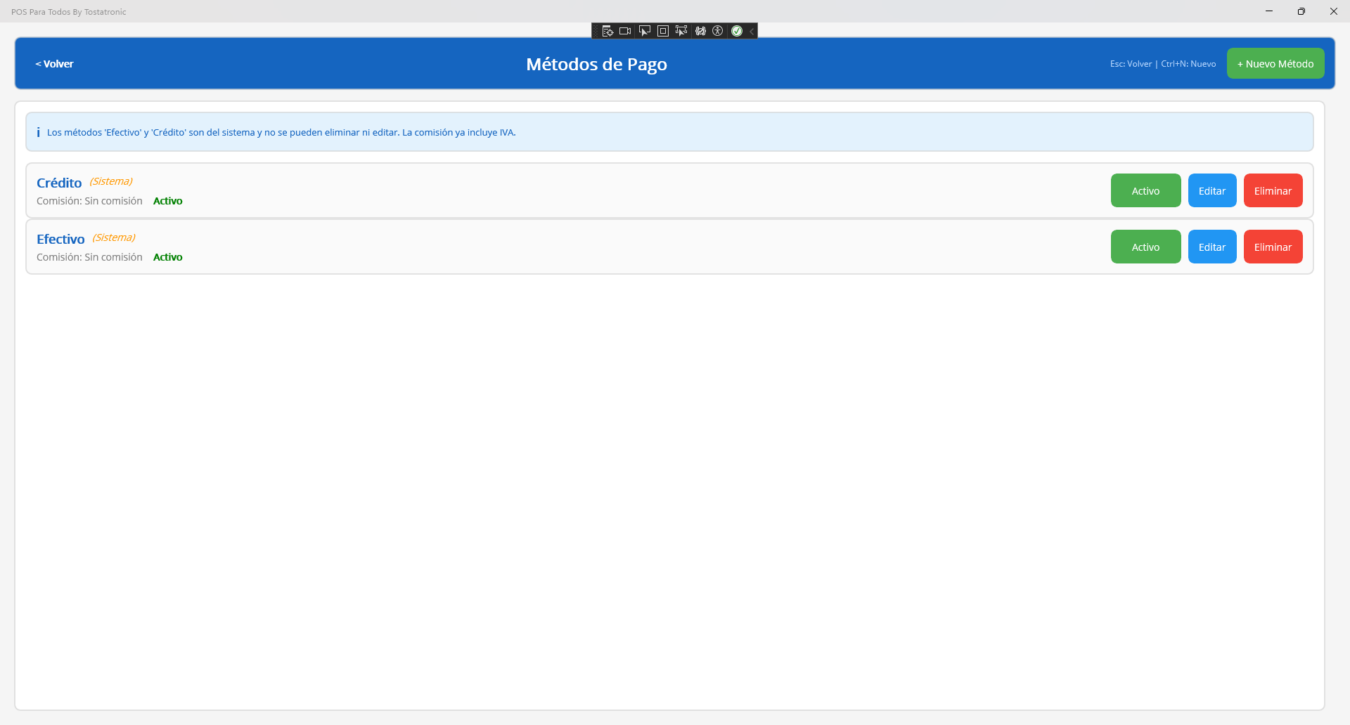Open Live Visual Tree from debug toolbar
Viewport: 1350px width, 725px height.
coord(607,31)
